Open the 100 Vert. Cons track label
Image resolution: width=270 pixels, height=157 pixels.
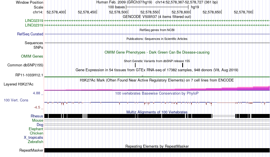[16, 100]
